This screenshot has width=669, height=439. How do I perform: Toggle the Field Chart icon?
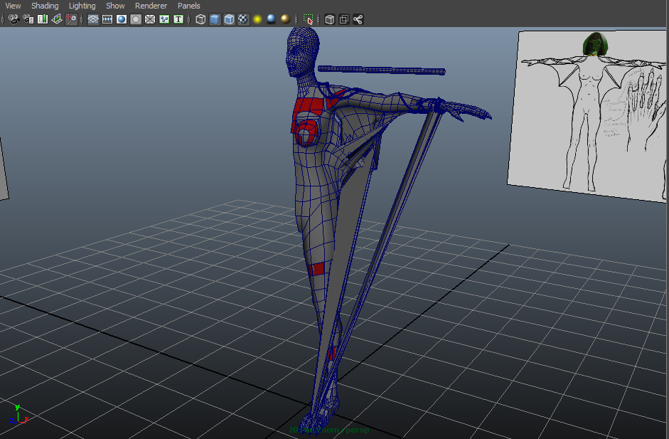150,19
